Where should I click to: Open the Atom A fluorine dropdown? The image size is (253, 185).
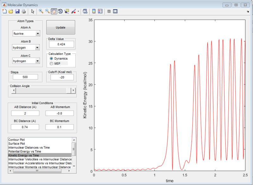click(26, 34)
